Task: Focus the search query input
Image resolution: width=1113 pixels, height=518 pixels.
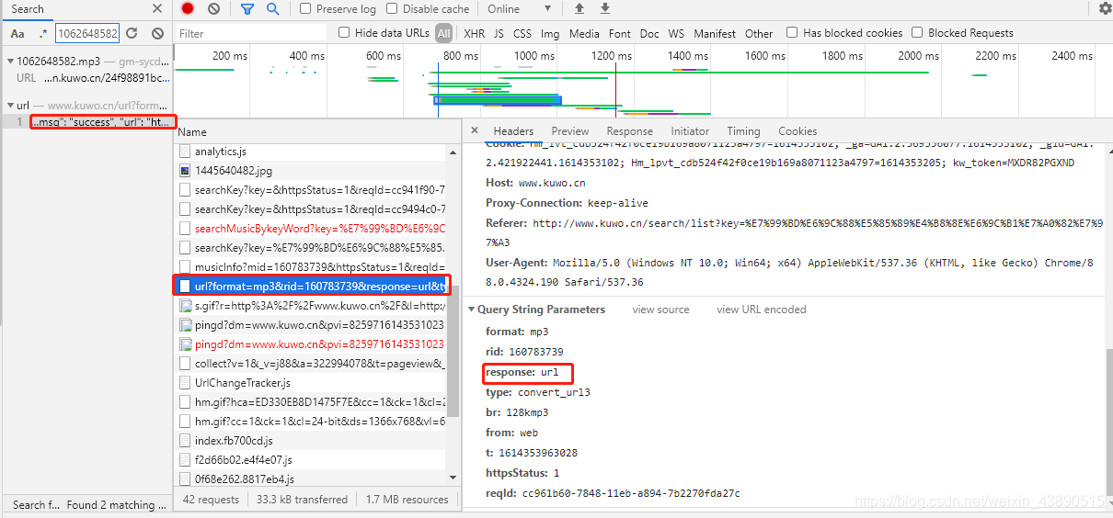Action: click(x=87, y=33)
